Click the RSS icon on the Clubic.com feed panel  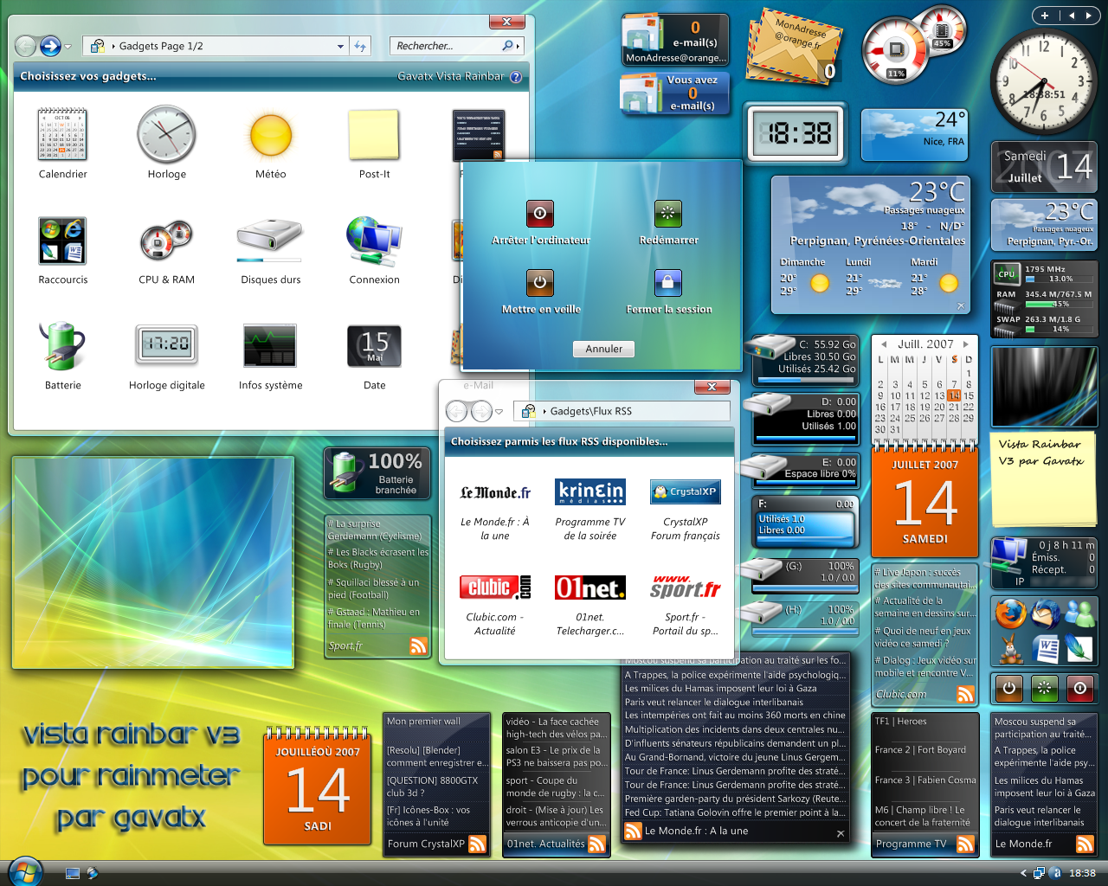pyautogui.click(x=964, y=693)
